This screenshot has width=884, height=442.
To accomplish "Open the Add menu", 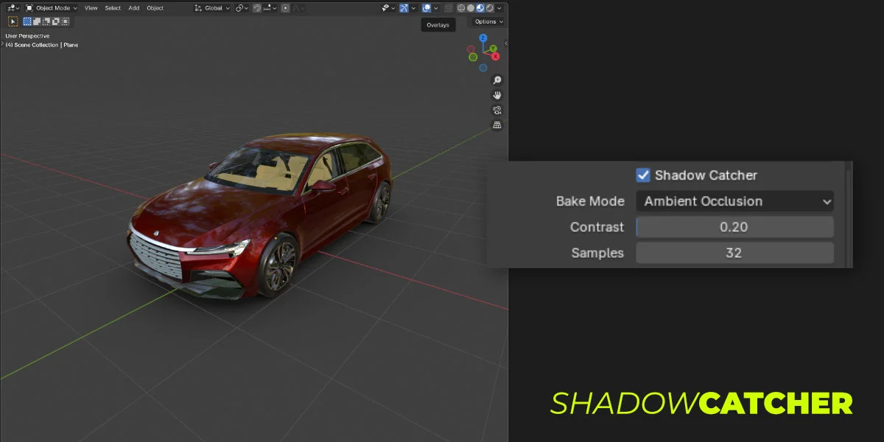I will pyautogui.click(x=133, y=7).
